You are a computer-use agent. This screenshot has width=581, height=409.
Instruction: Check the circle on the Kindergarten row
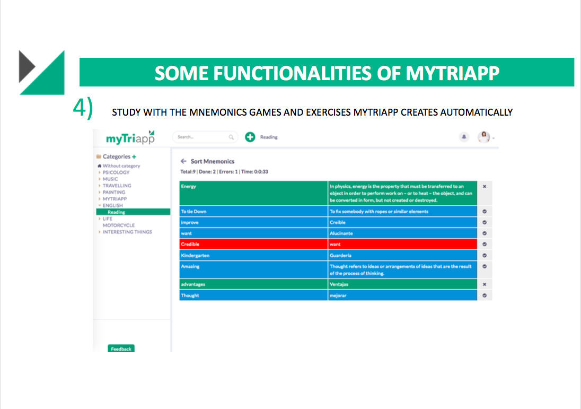click(x=485, y=255)
